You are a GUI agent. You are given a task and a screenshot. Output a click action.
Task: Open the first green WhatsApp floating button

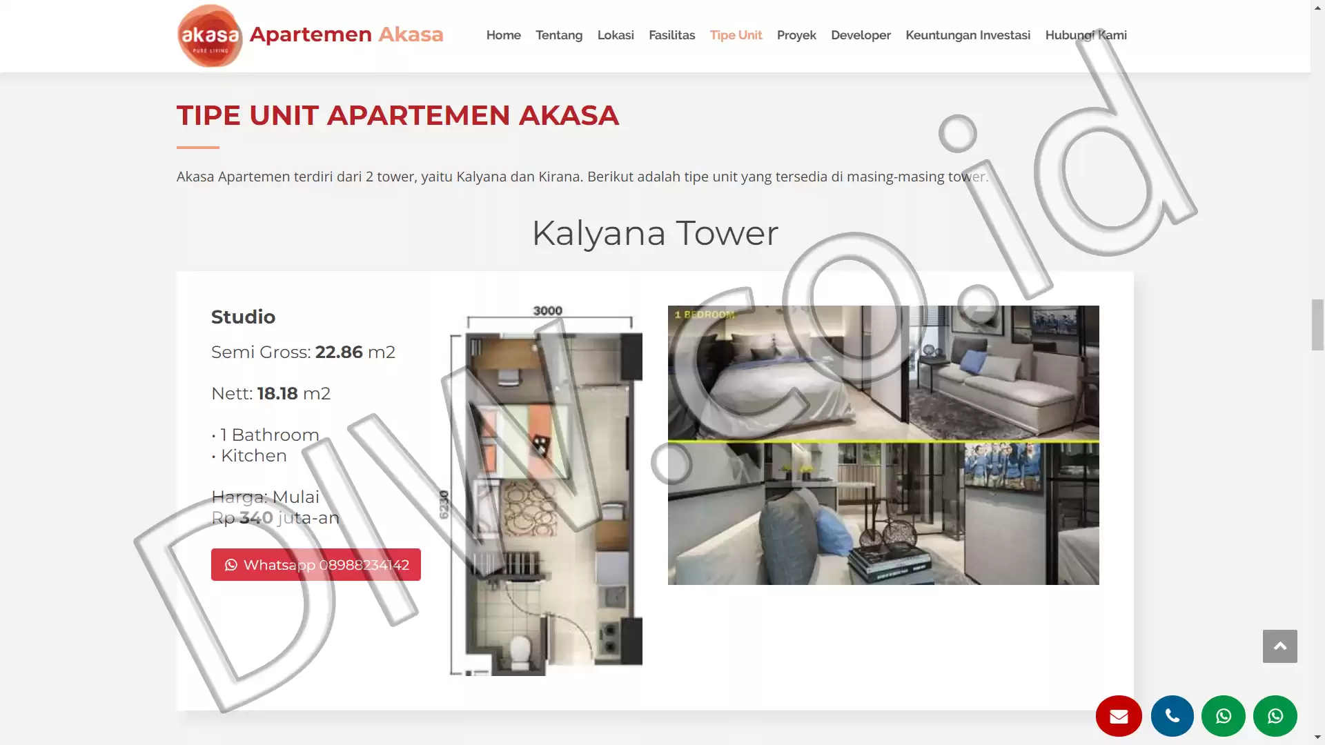(1223, 716)
